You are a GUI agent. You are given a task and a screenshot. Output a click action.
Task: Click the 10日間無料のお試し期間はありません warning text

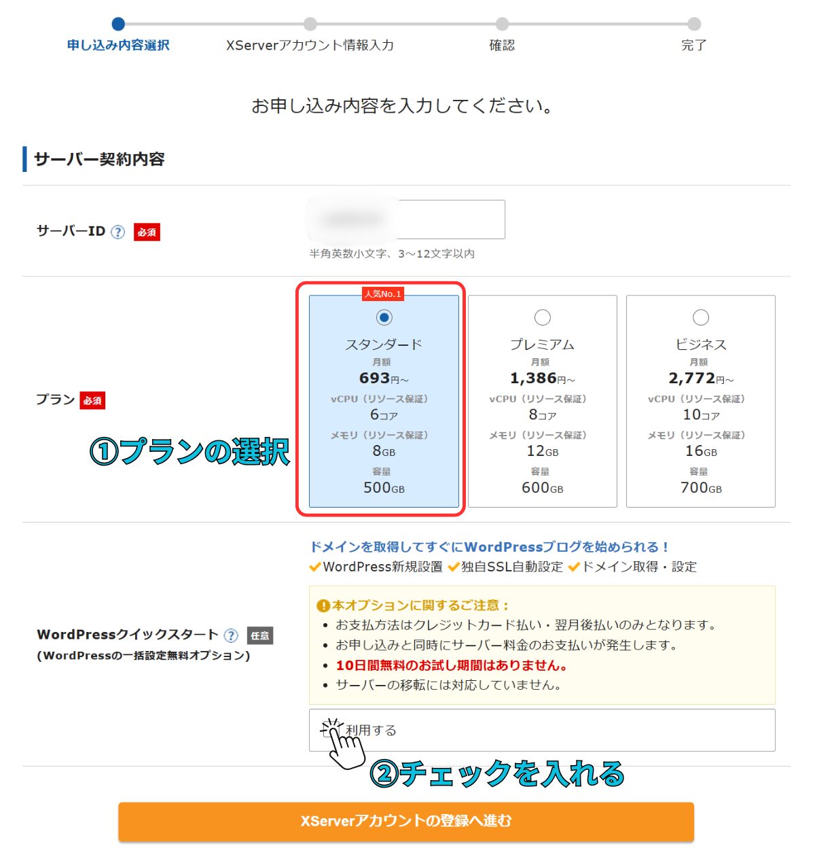pos(452,665)
